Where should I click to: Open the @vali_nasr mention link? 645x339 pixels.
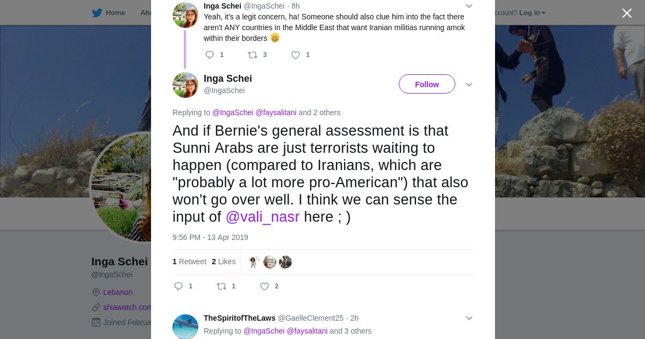(262, 217)
